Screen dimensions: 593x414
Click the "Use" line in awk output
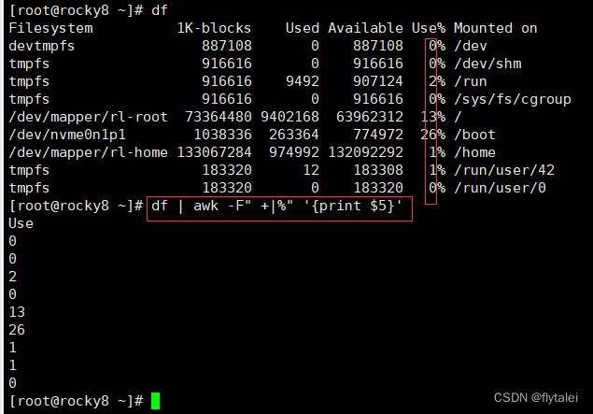21,223
